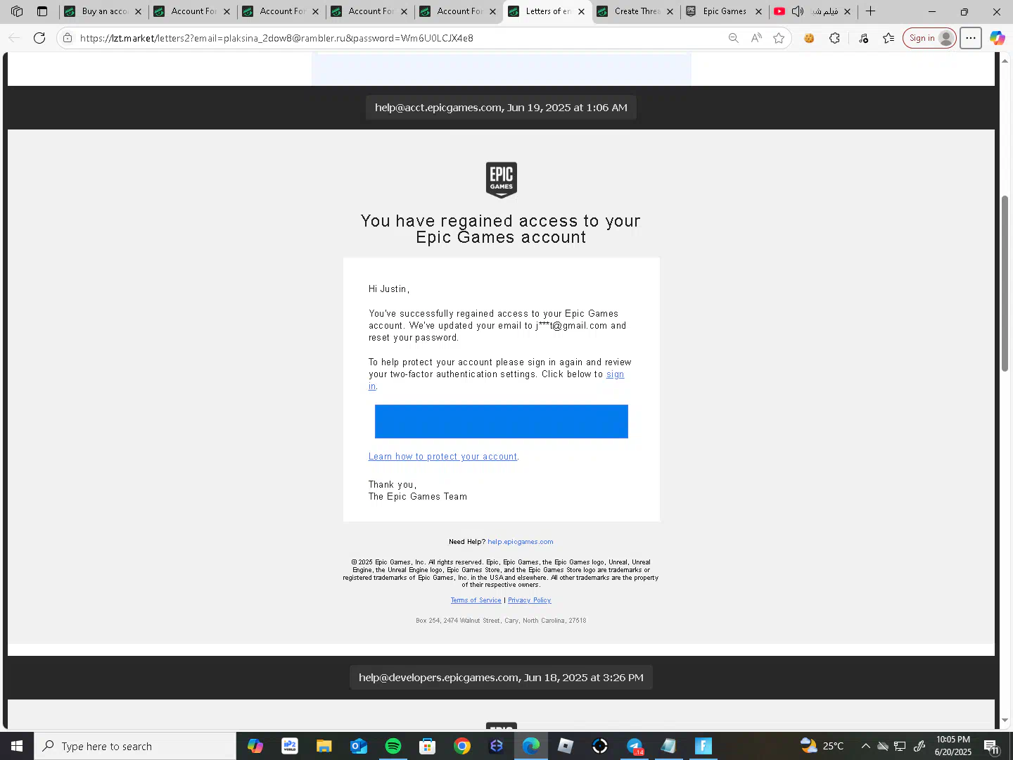Select the Letters of email tab

pyautogui.click(x=547, y=11)
